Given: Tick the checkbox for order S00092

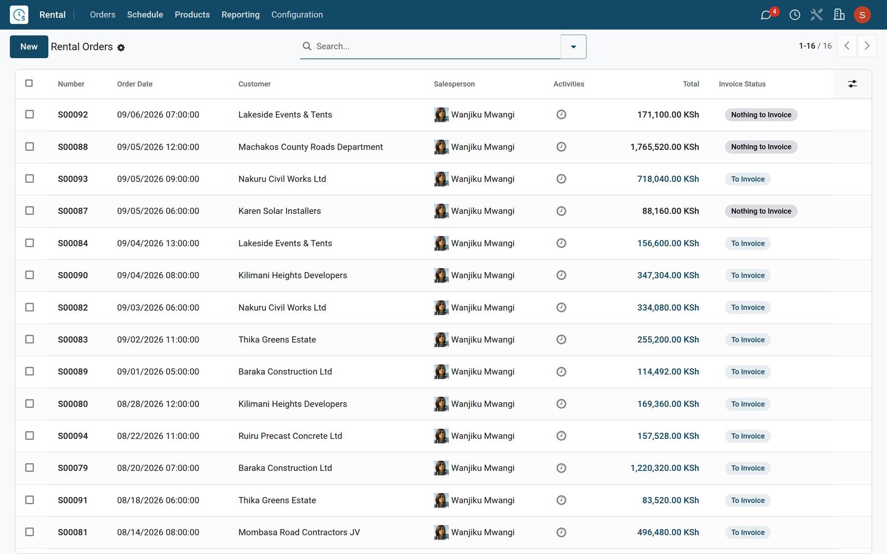Looking at the screenshot, I should click(29, 114).
